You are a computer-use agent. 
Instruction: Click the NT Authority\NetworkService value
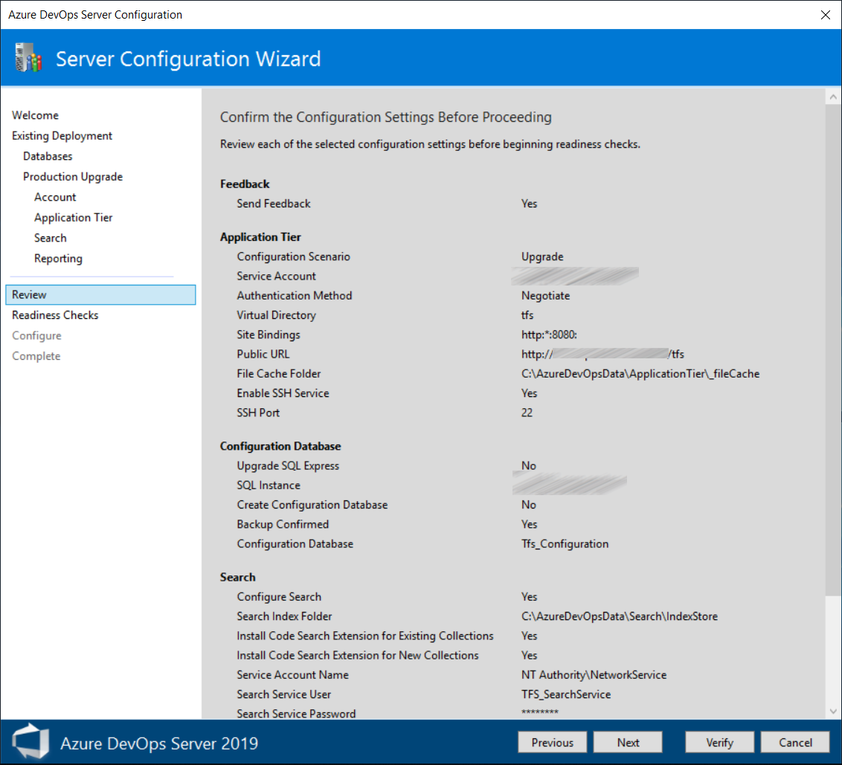click(x=594, y=675)
